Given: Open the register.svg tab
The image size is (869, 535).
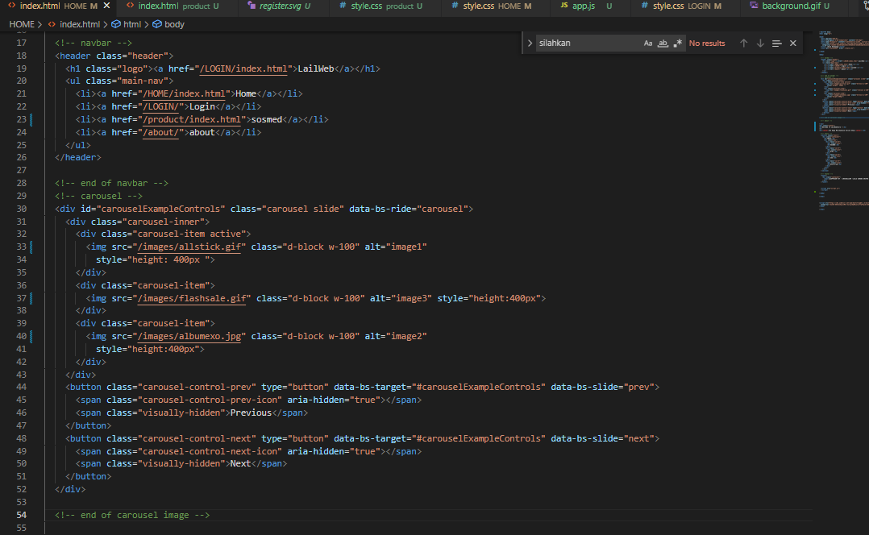Looking at the screenshot, I should click(x=279, y=6).
